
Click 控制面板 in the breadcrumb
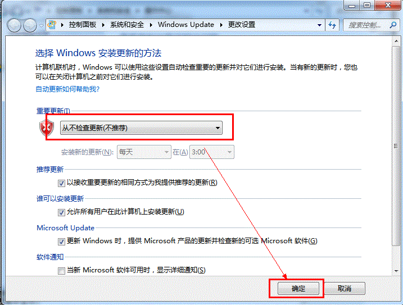[x=83, y=25]
